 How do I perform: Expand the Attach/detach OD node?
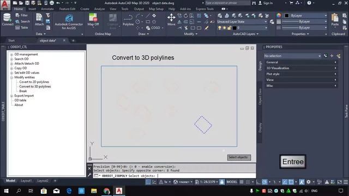click(x=11, y=64)
